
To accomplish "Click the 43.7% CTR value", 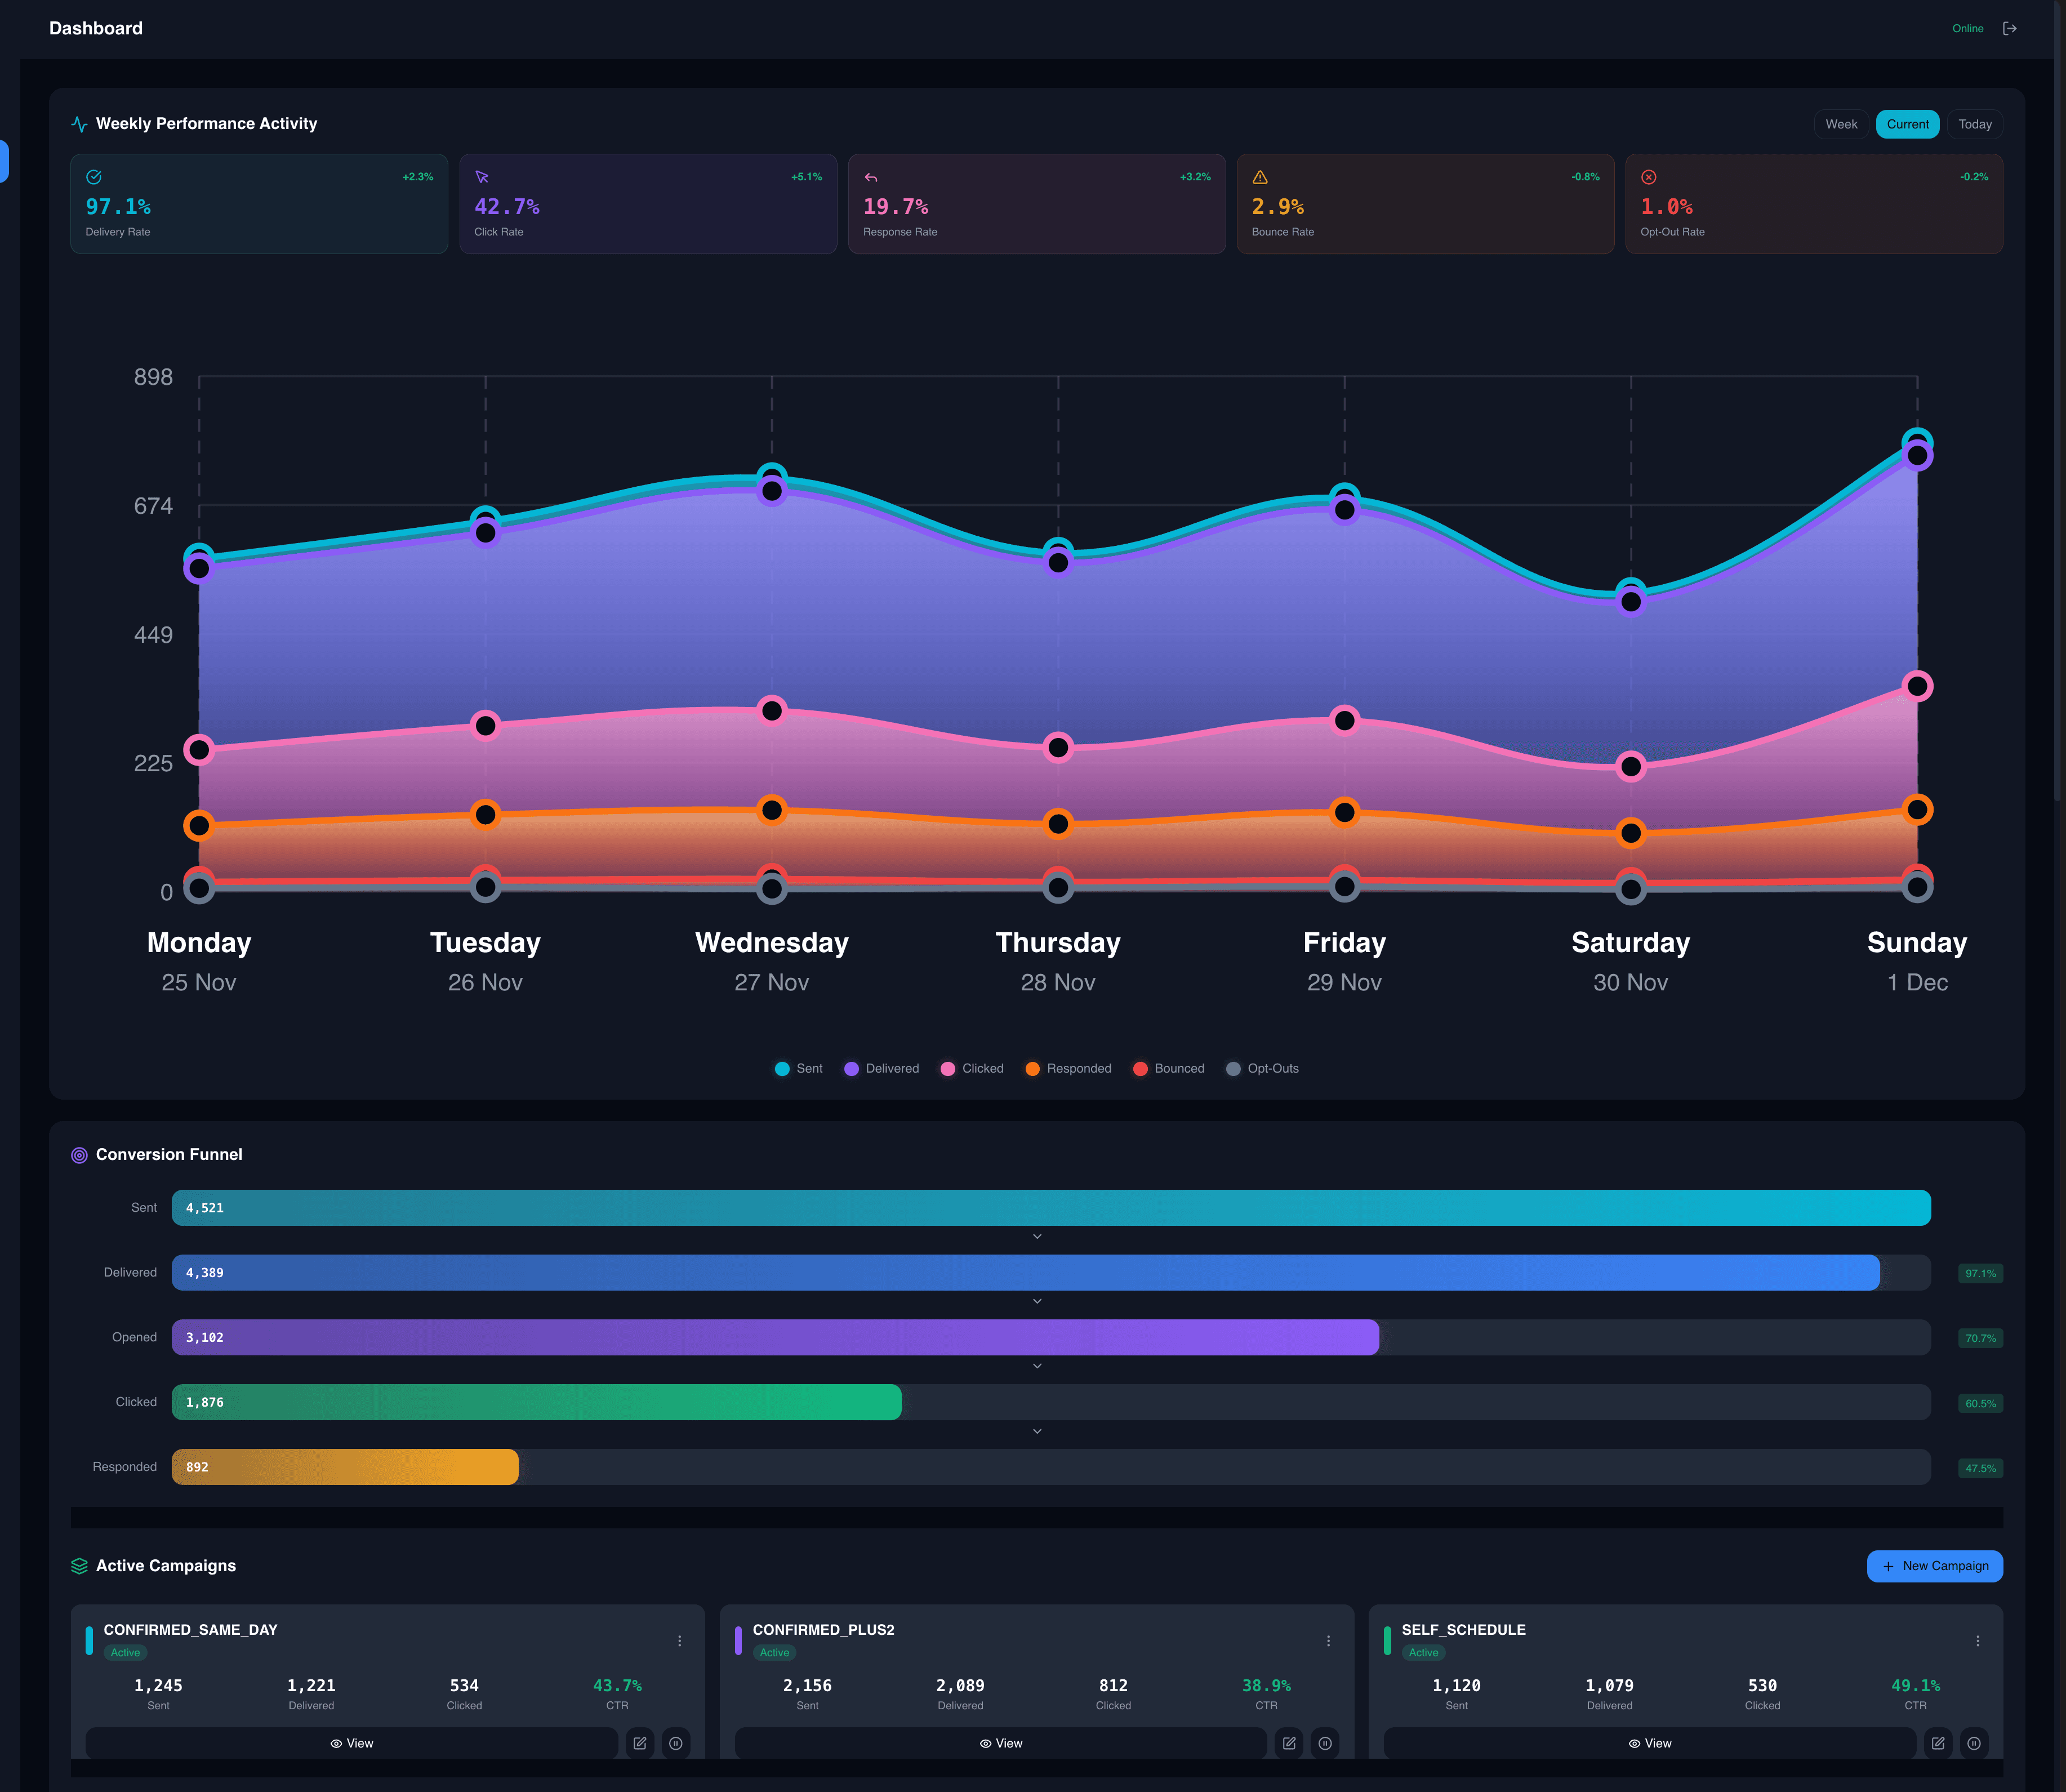I will click(617, 1686).
